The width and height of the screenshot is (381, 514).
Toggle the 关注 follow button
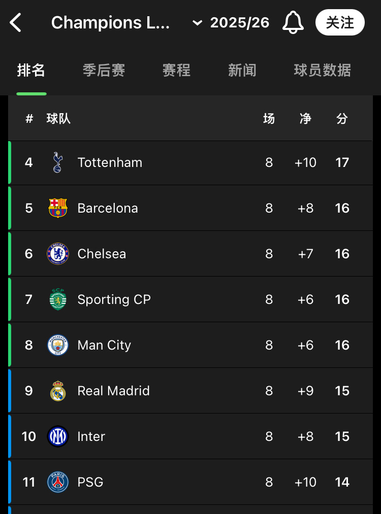click(x=340, y=23)
